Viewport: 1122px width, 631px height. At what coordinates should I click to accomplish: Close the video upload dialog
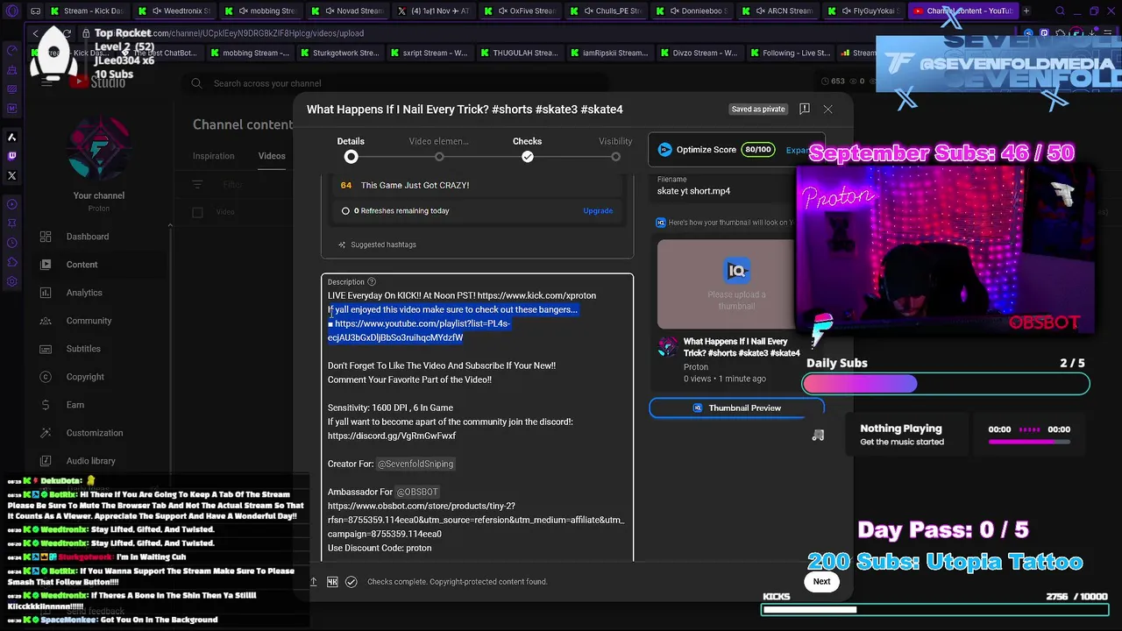(827, 110)
